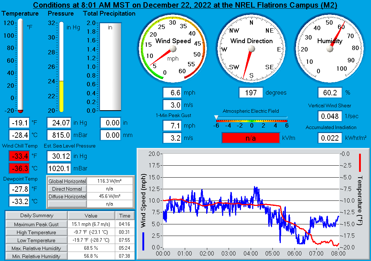
Task: Select the 6.6 mph wind speed field
Action: tap(172, 92)
